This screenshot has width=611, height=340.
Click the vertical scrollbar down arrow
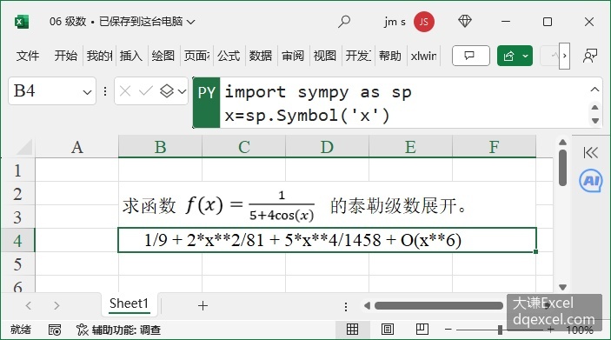coord(562,287)
